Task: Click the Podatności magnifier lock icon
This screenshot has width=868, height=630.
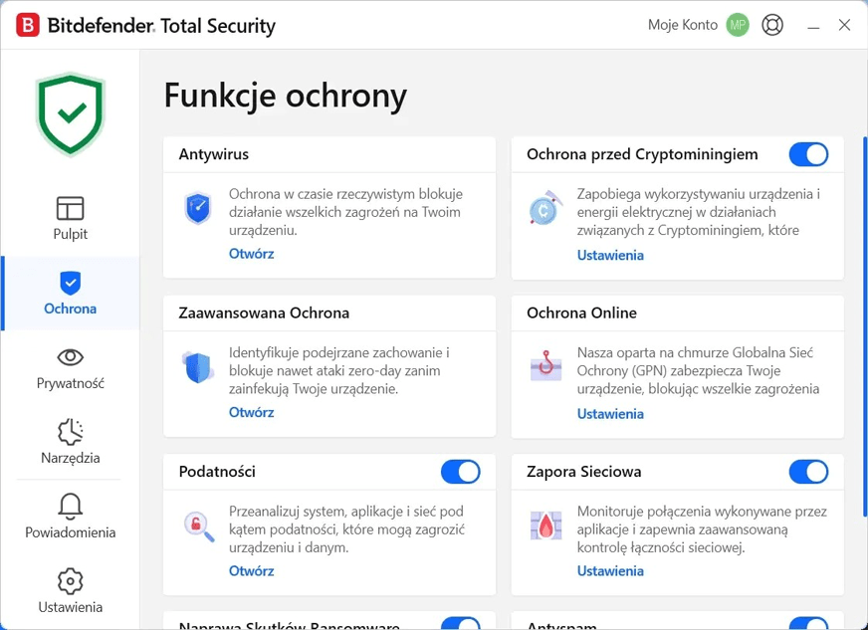Action: (x=199, y=525)
